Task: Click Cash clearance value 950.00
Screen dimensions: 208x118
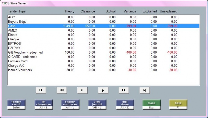Action: click(90, 26)
